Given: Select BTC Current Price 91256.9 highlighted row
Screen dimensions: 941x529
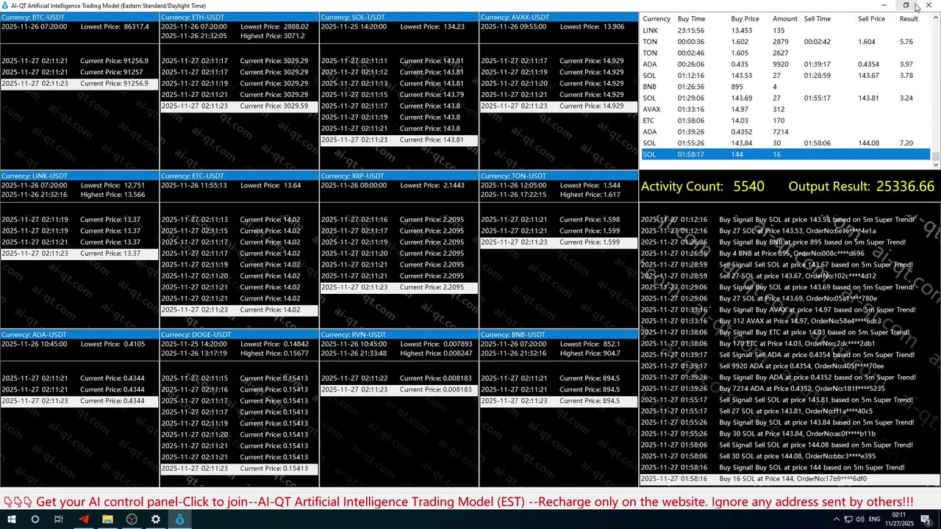Looking at the screenshot, I should [x=79, y=84].
